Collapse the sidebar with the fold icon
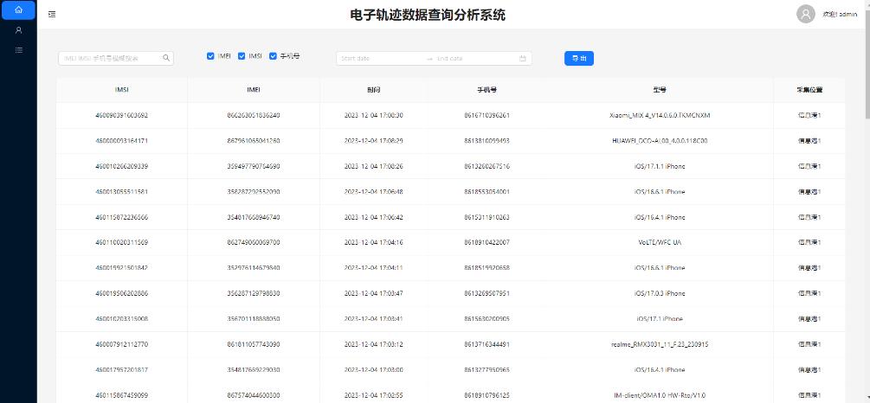 point(52,15)
